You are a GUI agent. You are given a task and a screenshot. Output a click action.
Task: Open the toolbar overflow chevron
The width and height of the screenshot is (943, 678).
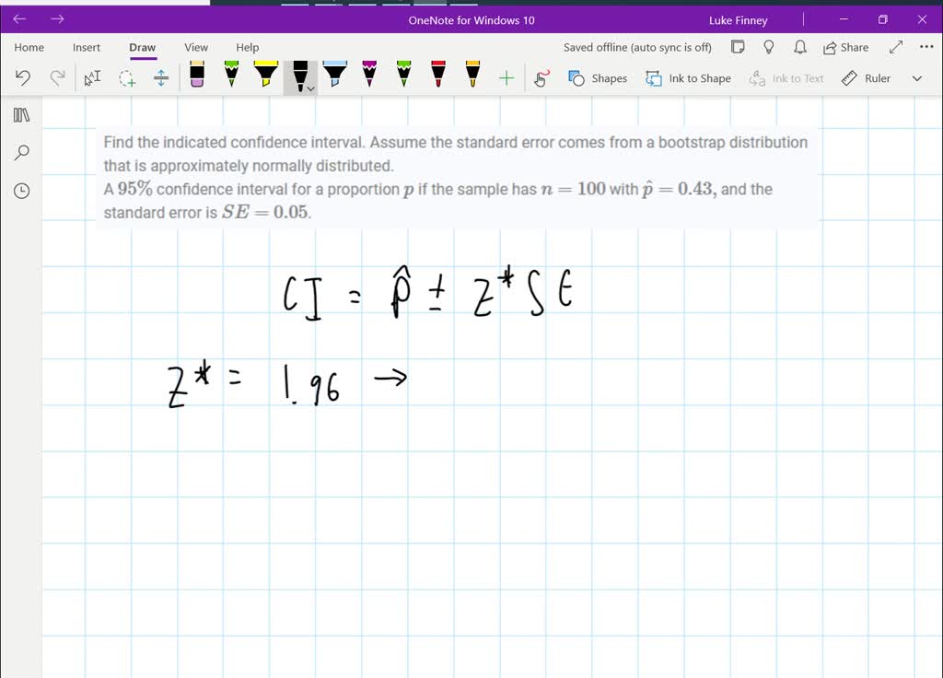pyautogui.click(x=916, y=78)
